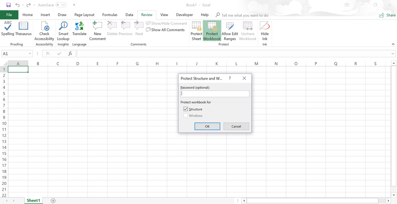This screenshot has width=397, height=204.
Task: Click the vertical scrollbar up arrow
Action: click(x=394, y=63)
